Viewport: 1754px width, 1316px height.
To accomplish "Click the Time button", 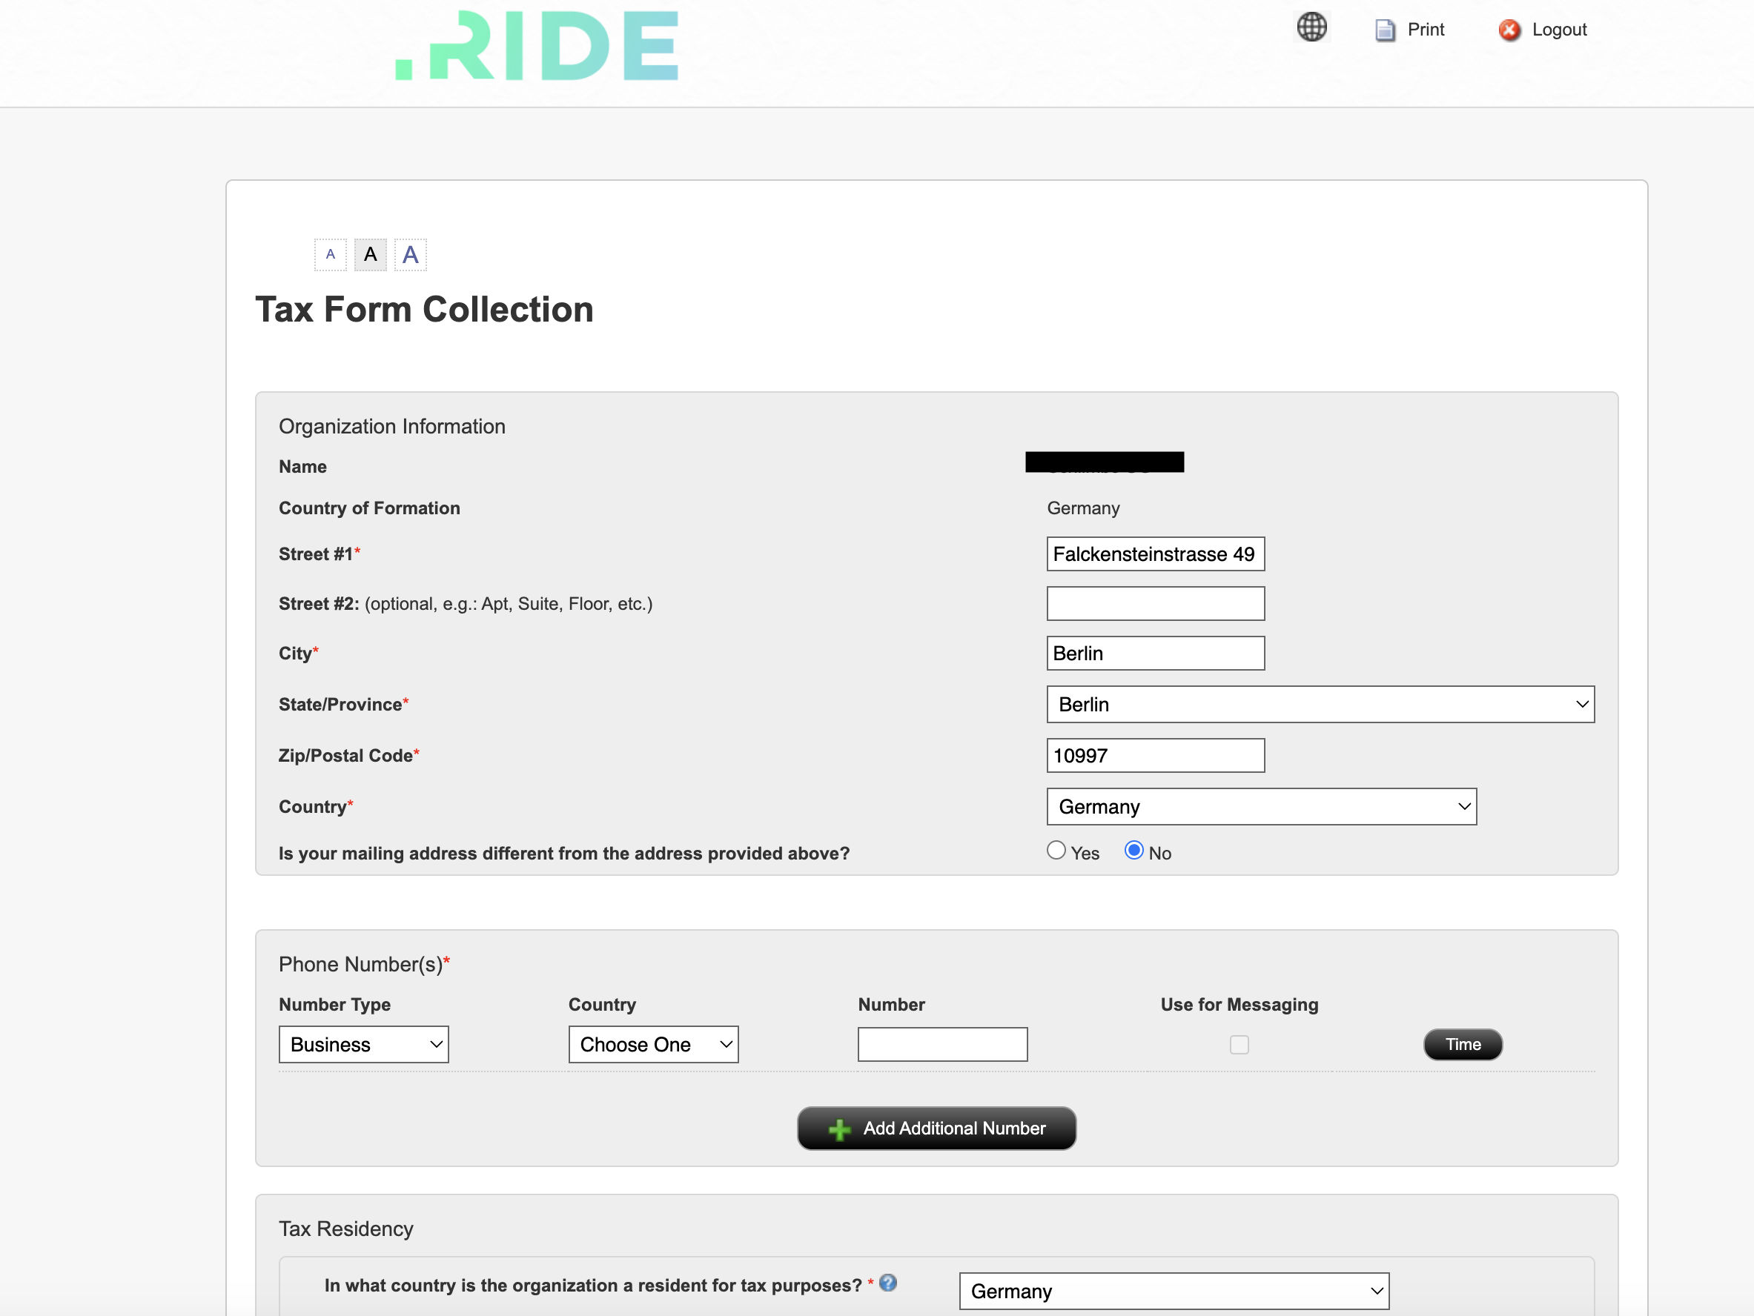I will point(1462,1044).
